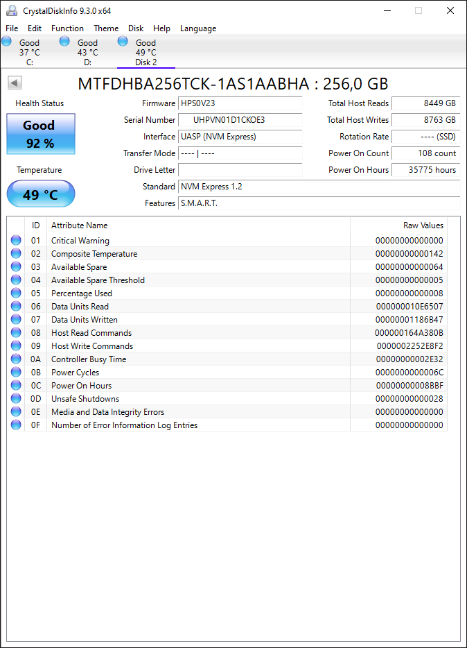This screenshot has width=467, height=648.
Task: Open the Theme menu
Action: pyautogui.click(x=106, y=28)
